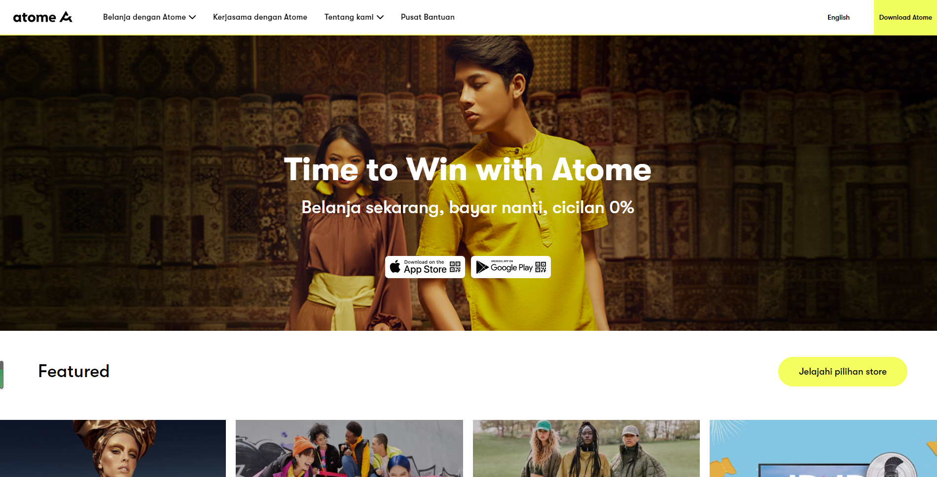Open the Tentang kami menu
937x477 pixels.
point(349,17)
